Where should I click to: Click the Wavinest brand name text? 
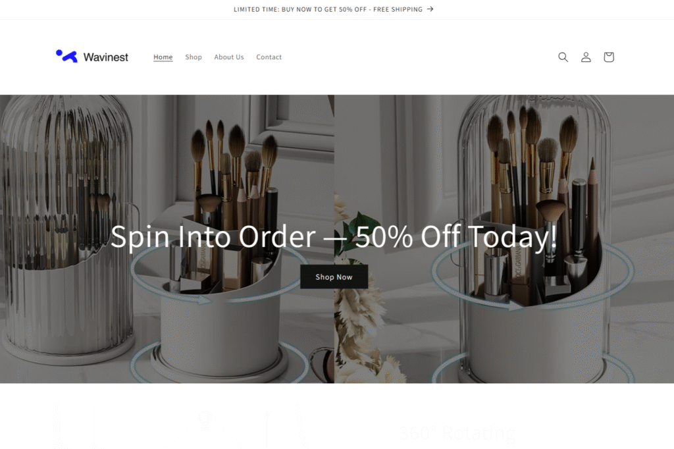[x=106, y=57]
